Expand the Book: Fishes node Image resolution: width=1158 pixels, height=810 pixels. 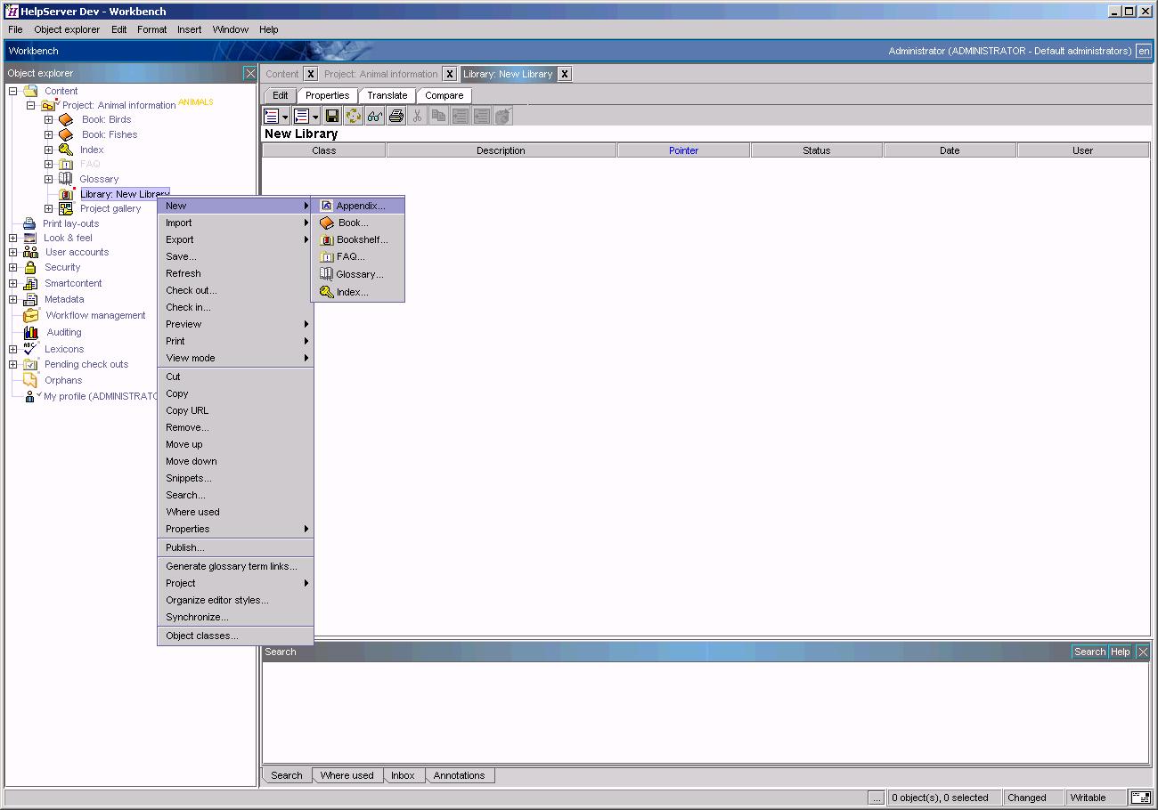click(x=48, y=134)
